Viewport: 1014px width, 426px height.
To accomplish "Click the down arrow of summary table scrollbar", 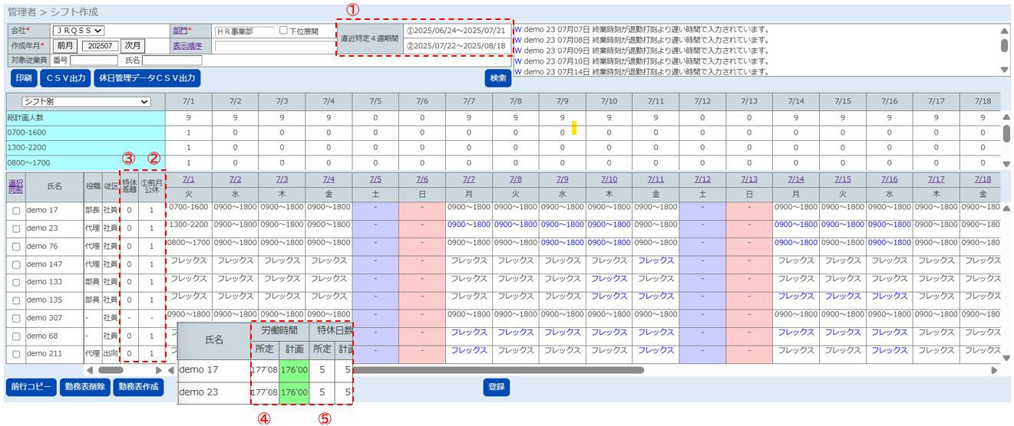I will (1006, 163).
